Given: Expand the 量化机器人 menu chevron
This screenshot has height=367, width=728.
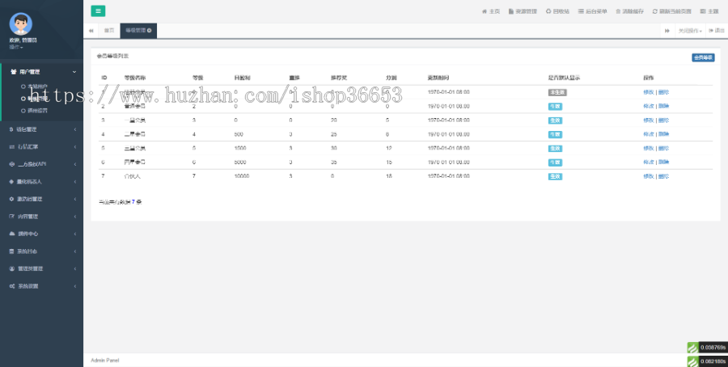Looking at the screenshot, I should pos(74,182).
